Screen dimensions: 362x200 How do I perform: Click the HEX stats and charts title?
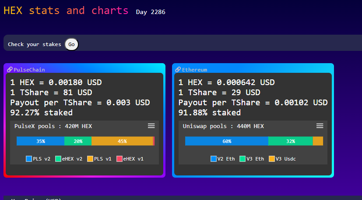66,11
